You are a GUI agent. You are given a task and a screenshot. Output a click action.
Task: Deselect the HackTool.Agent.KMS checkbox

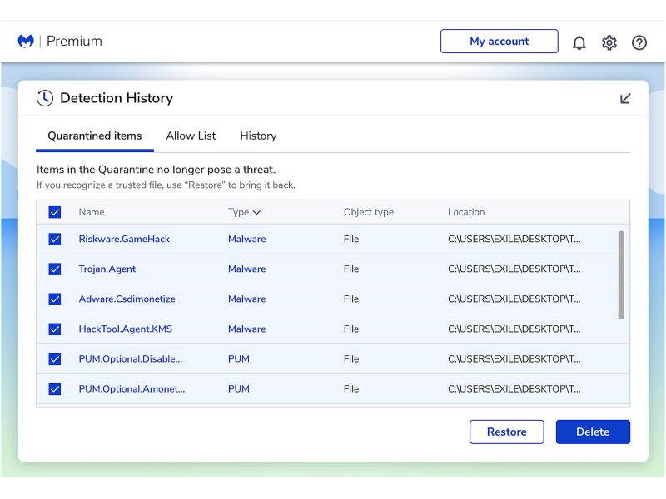click(x=55, y=329)
